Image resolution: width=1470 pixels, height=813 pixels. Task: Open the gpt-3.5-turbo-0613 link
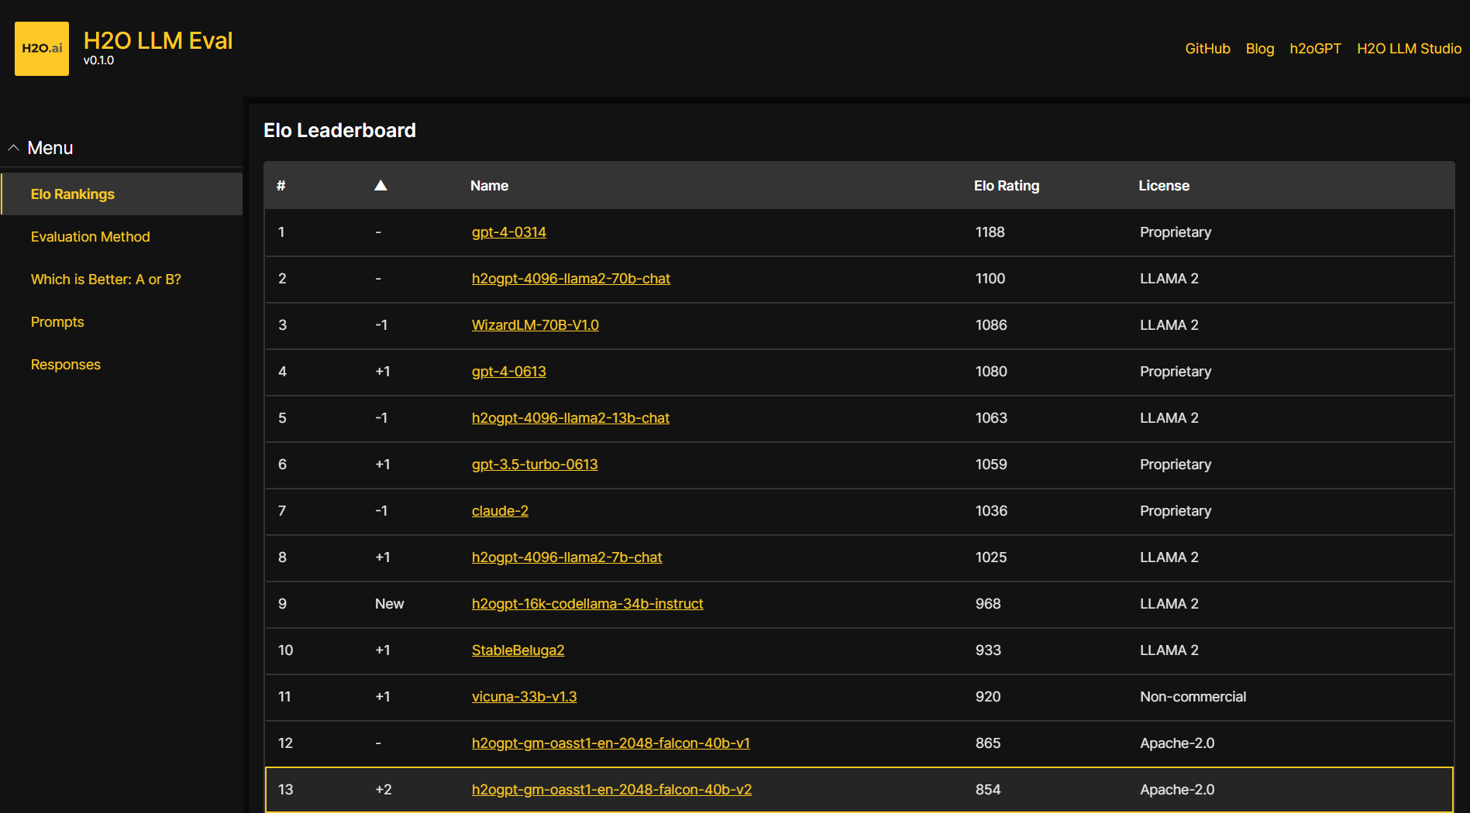point(535,465)
